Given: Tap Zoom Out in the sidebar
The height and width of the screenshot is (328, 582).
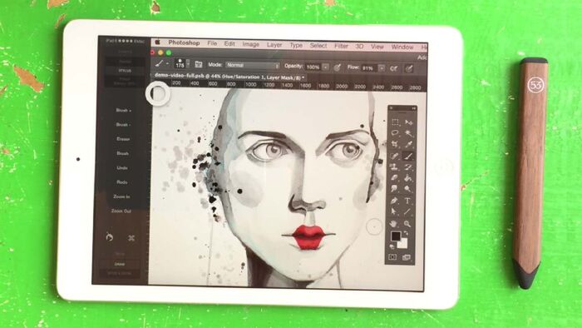Looking at the screenshot, I should [121, 211].
